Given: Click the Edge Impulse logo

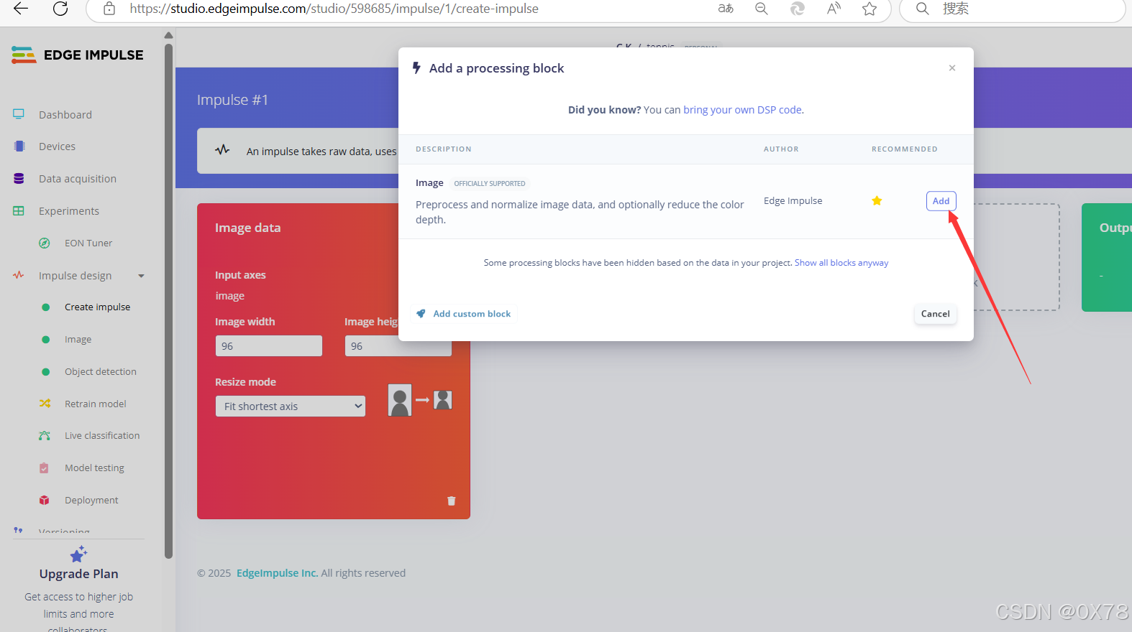Looking at the screenshot, I should tap(77, 55).
